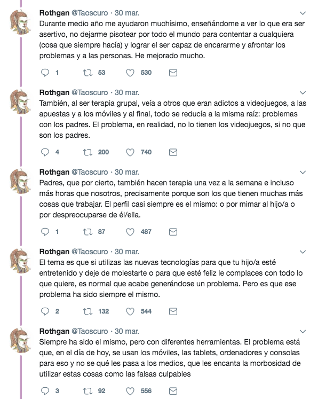Open the Rothgan profile name on the first tweet
The height and width of the screenshot is (399, 318).
(54, 13)
